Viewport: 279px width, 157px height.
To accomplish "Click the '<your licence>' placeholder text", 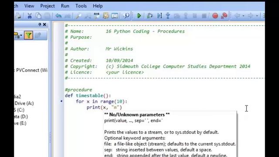I will click(125, 72).
